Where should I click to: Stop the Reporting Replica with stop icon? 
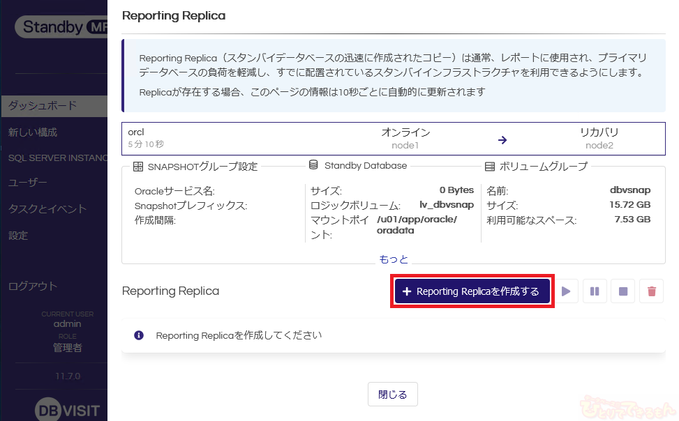point(623,291)
